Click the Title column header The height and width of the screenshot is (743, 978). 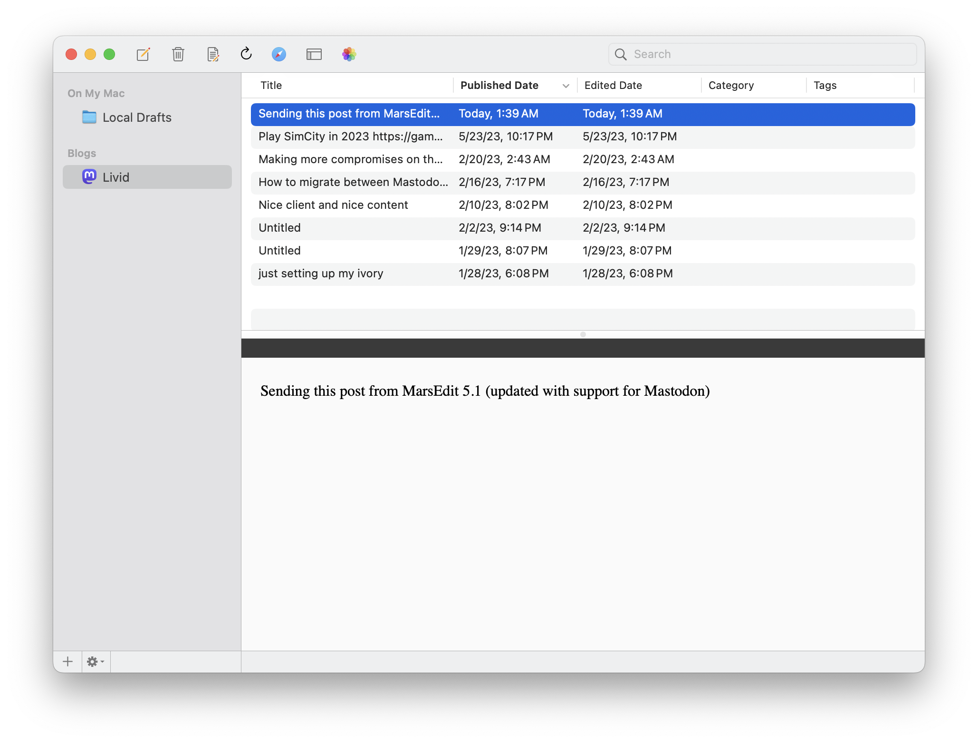point(271,86)
